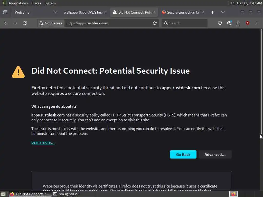Click the Not Secure lock indicator
Screen dimensions: 263x197
pos(51,23)
